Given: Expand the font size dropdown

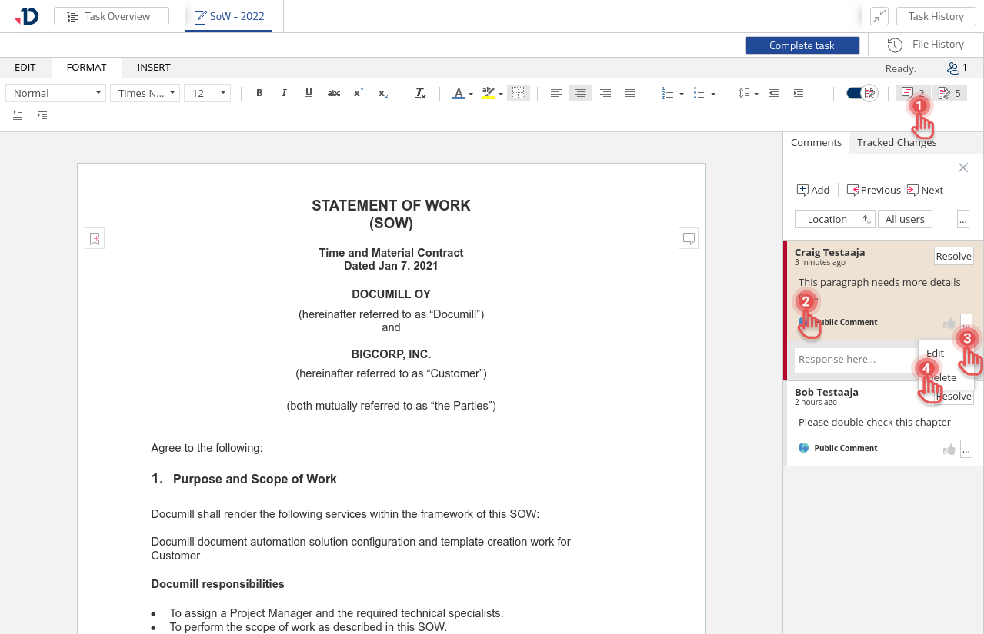Looking at the screenshot, I should 208,93.
